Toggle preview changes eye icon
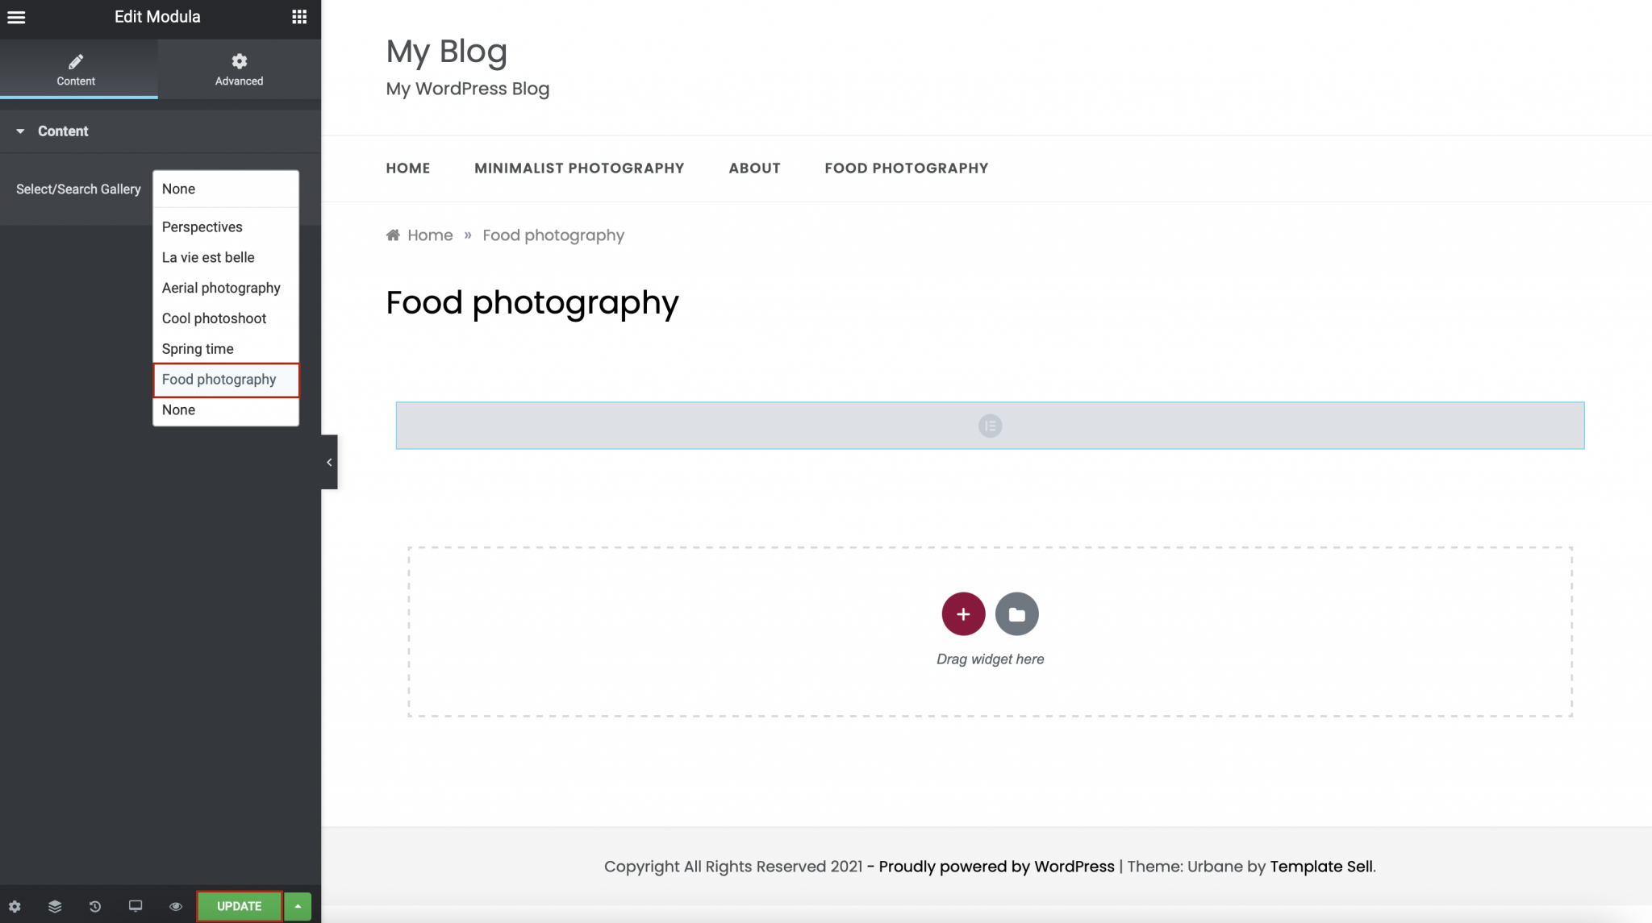The height and width of the screenshot is (923, 1652). point(176,906)
